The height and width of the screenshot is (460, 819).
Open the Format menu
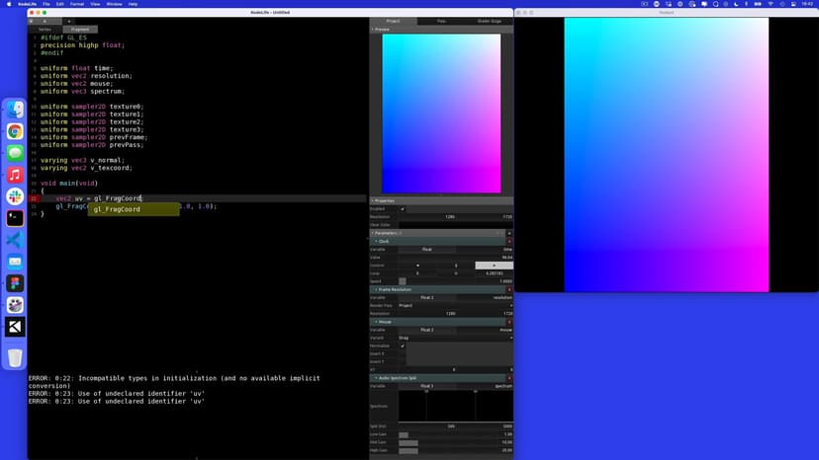[x=78, y=4]
